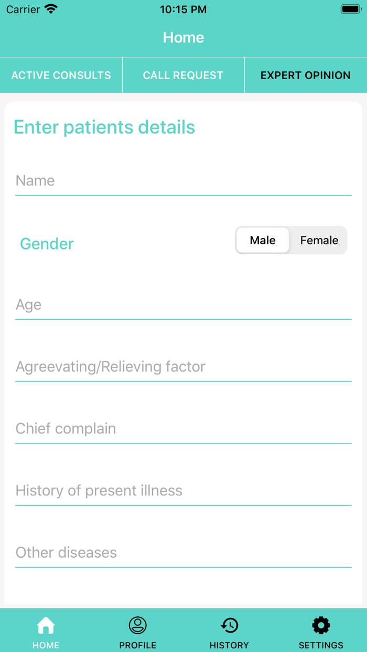Tap the Enter patients details heading
The height and width of the screenshot is (652, 367).
pyautogui.click(x=104, y=127)
